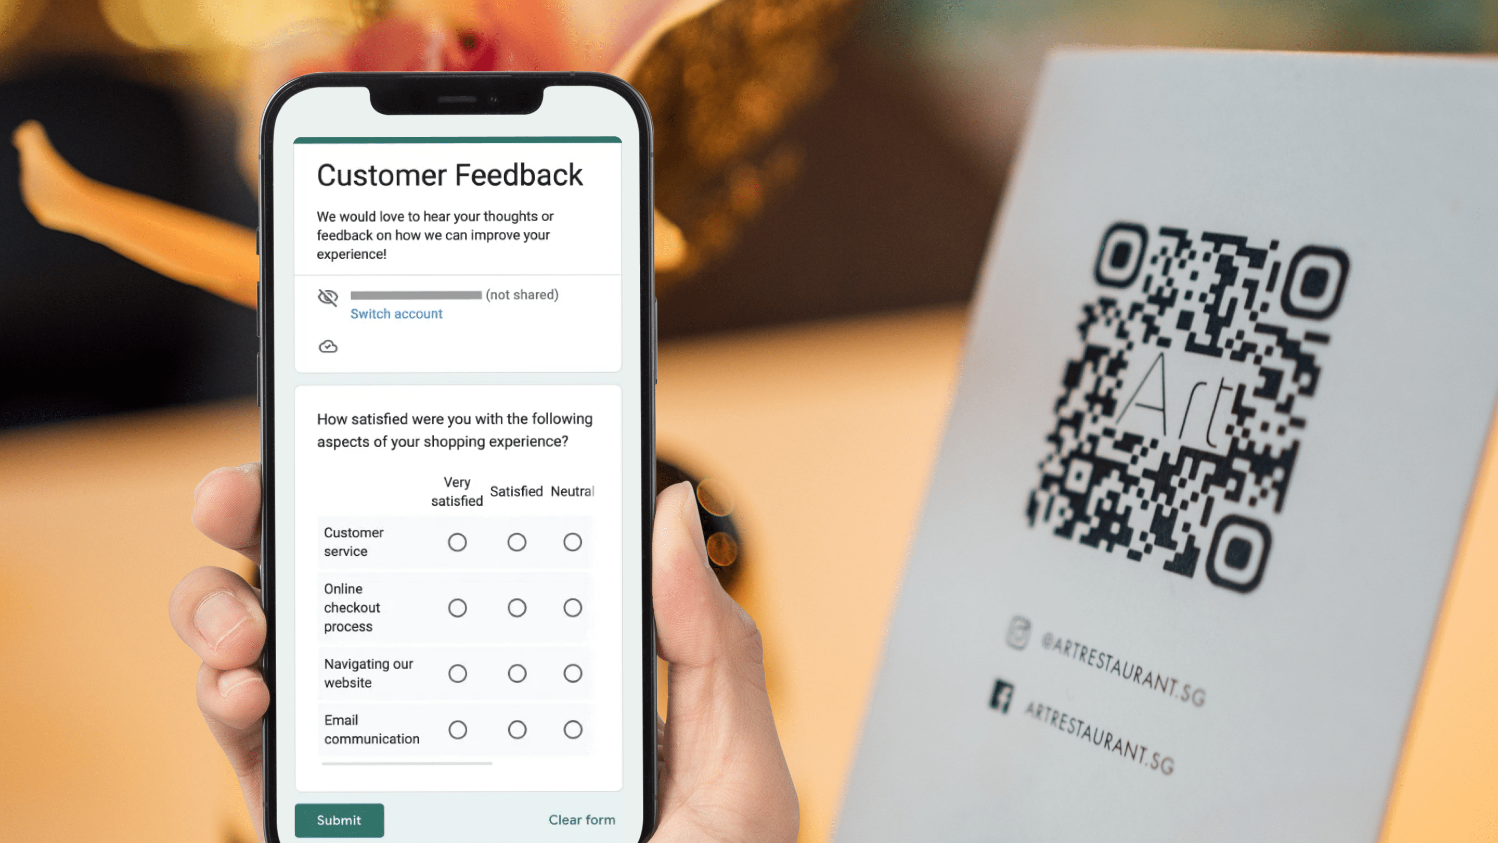1498x843 pixels.
Task: Select Very Satisfied for Navigating Our Website
Action: pyautogui.click(x=456, y=672)
